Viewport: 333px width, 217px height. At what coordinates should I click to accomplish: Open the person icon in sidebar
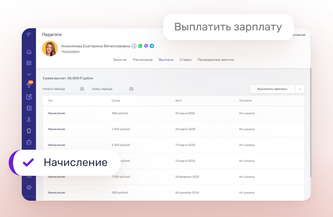(29, 119)
